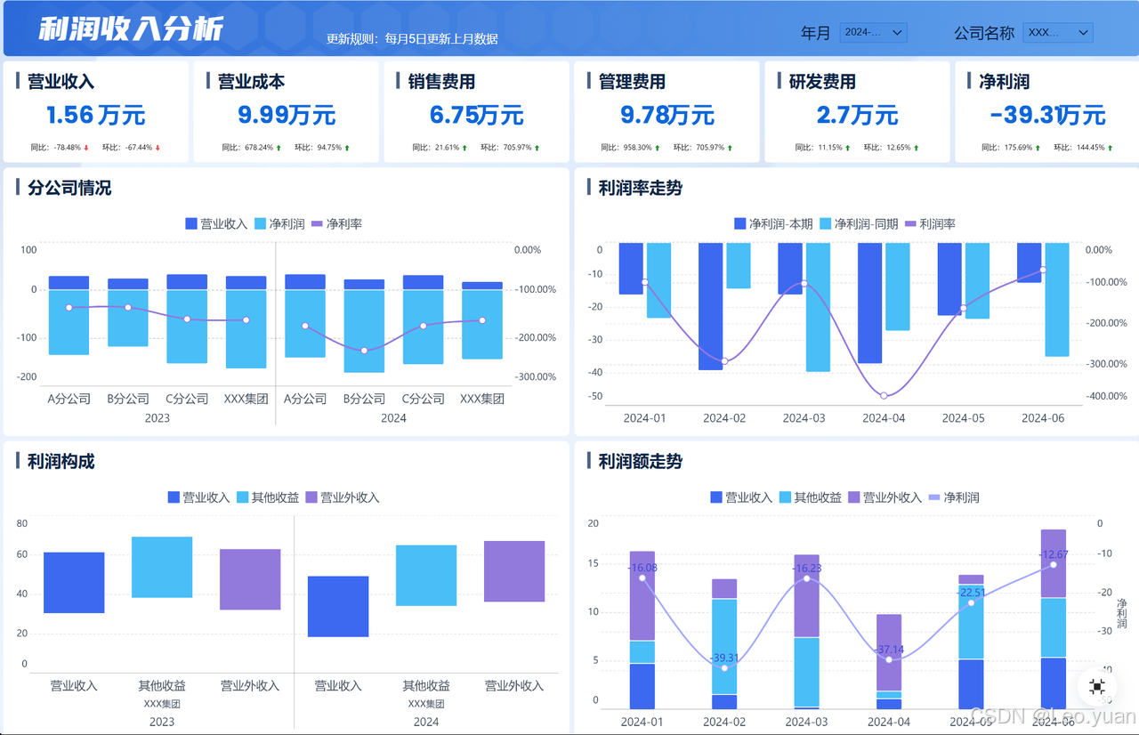Click red down arrow beside 环比 -67.44%
The width and height of the screenshot is (1139, 735).
coord(158,148)
